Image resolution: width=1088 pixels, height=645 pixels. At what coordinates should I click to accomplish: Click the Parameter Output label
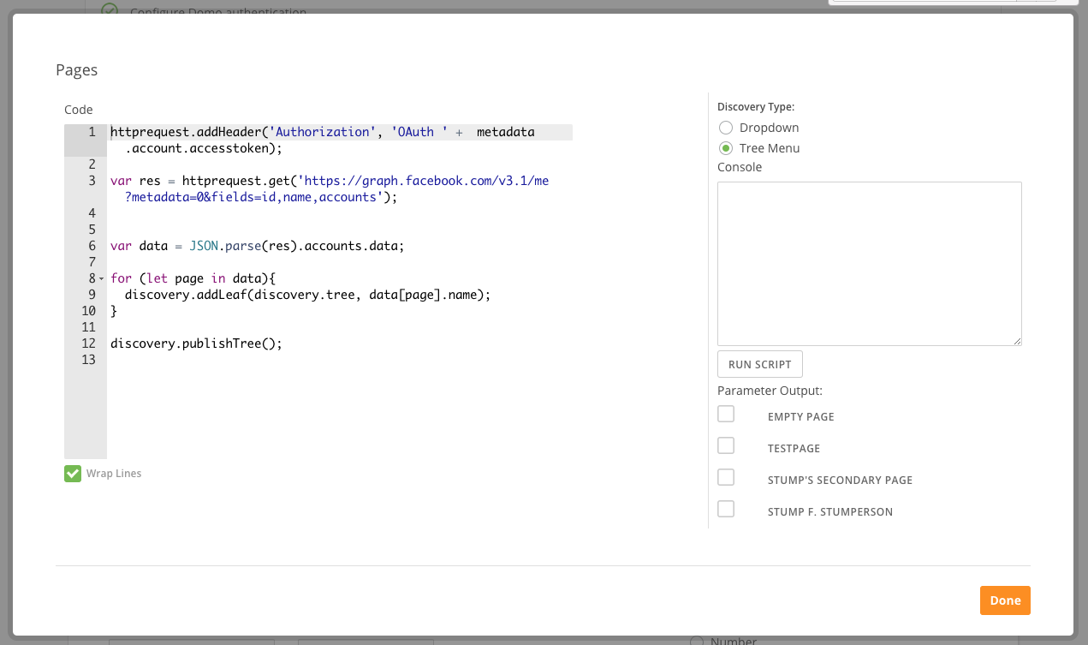770,391
